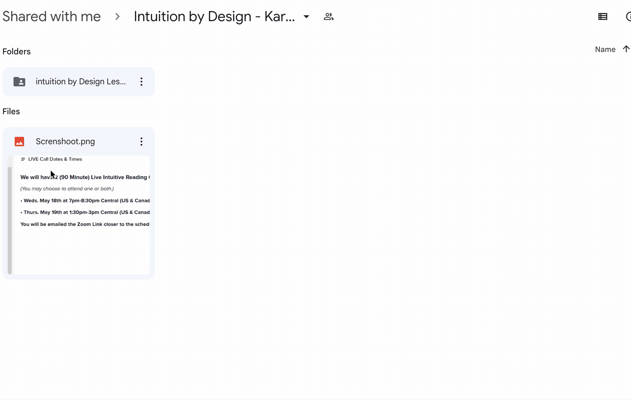The height and width of the screenshot is (400, 631).
Task: Click the shared folder icon beside intuition by Design Les...
Action: pos(19,81)
